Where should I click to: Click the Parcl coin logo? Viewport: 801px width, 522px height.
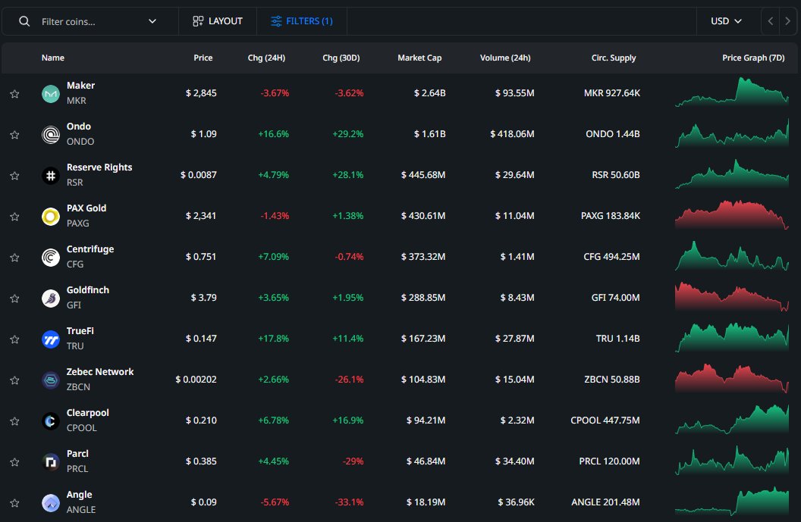click(x=51, y=462)
